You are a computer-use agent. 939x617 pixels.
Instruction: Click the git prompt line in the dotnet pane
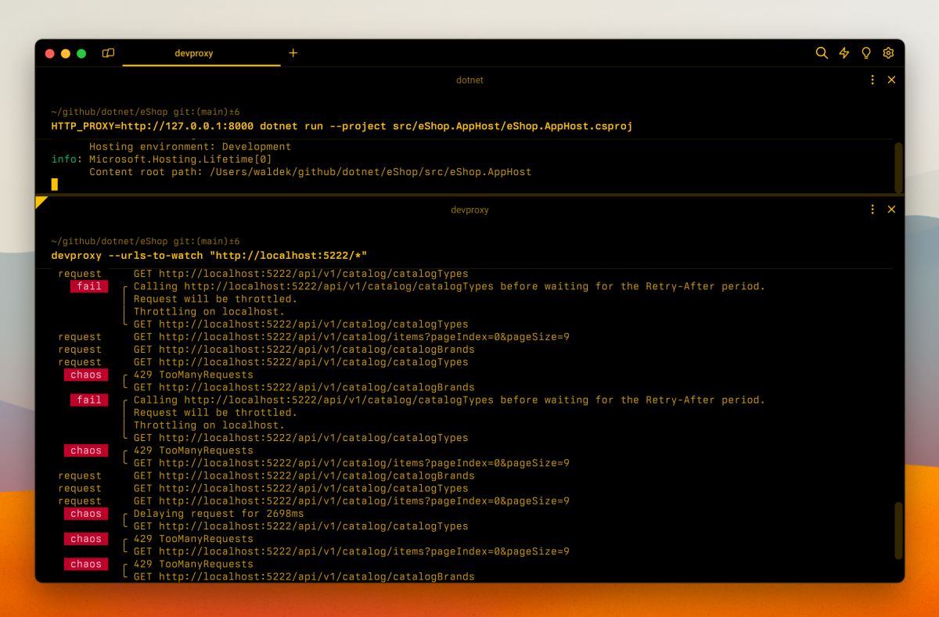[146, 112]
